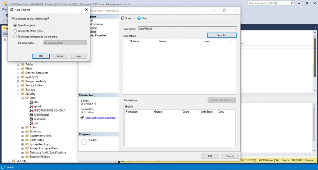The height and width of the screenshot is (170, 318).
Task: Select the dbo user icon
Action: [x=31, y=102]
